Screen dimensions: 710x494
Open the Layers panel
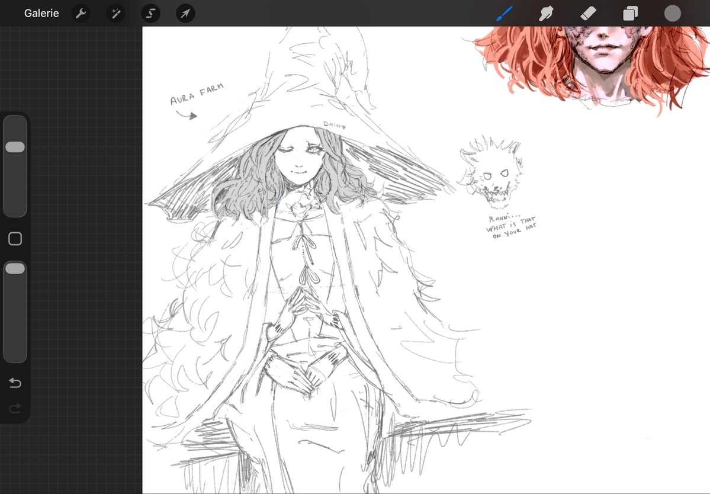630,14
